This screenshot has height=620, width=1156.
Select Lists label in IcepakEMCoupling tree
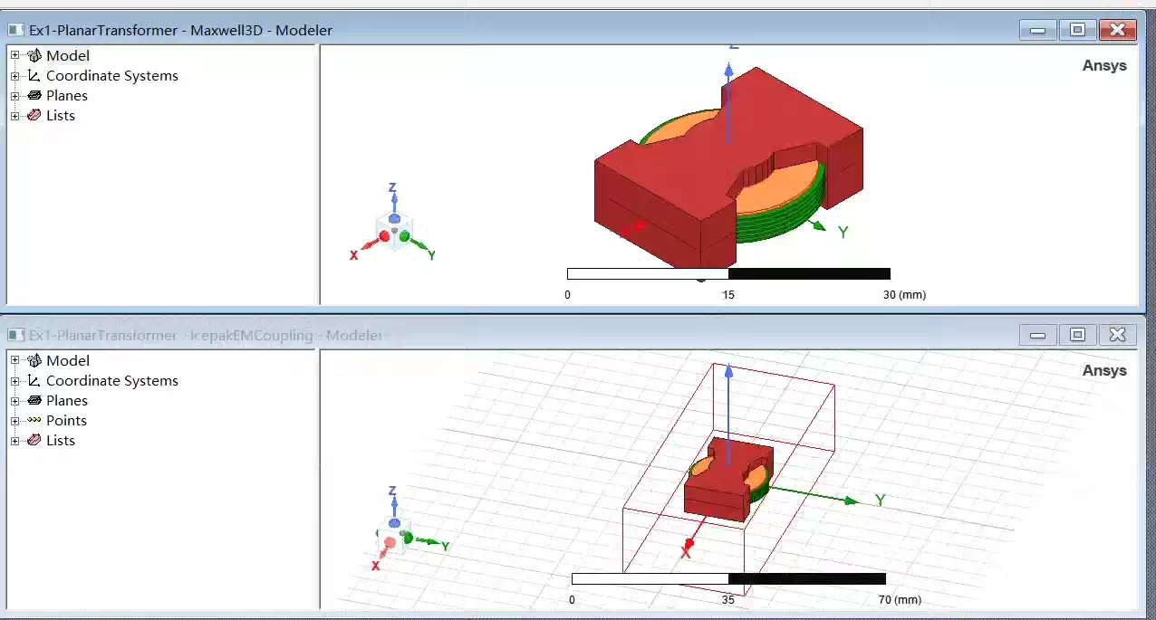(61, 441)
